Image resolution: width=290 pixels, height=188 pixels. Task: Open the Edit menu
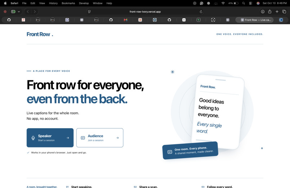click(33, 3)
